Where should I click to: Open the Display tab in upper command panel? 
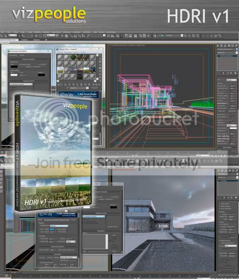click(233, 45)
